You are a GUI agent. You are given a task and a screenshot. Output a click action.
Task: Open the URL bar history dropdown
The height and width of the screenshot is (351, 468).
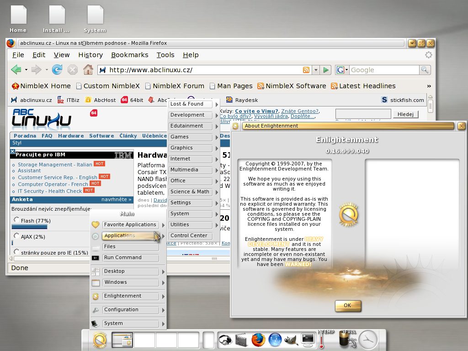[316, 70]
